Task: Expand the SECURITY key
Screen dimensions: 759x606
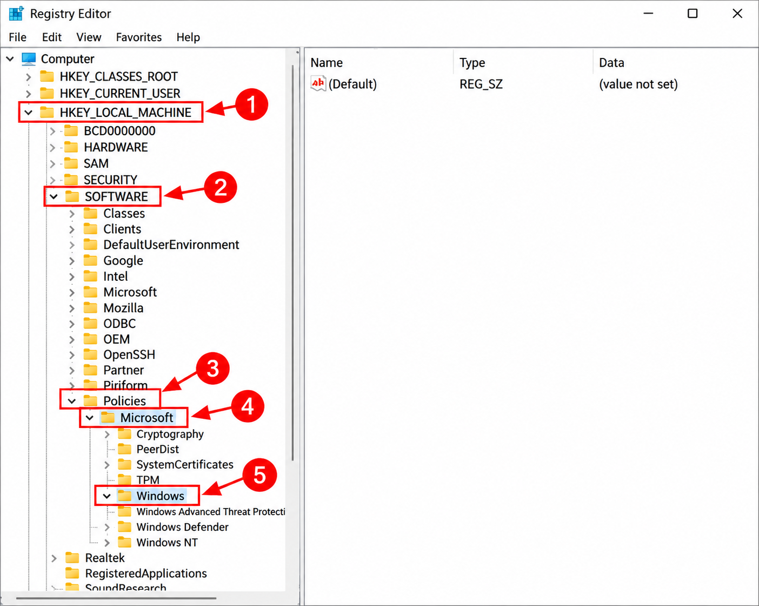Action: [52, 180]
